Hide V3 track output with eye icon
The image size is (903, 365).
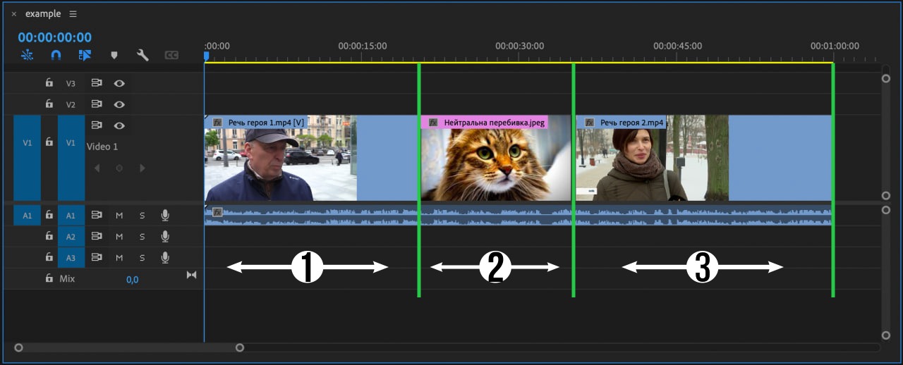tap(119, 83)
